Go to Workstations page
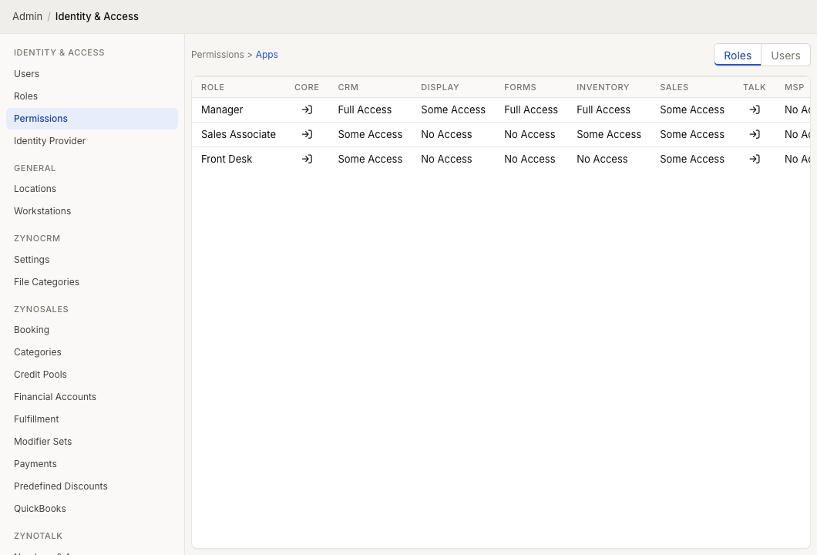 (92, 211)
